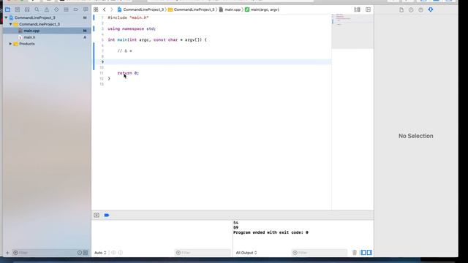468x263 pixels.
Task: Click the variables view Filter field
Action: (x=203, y=253)
